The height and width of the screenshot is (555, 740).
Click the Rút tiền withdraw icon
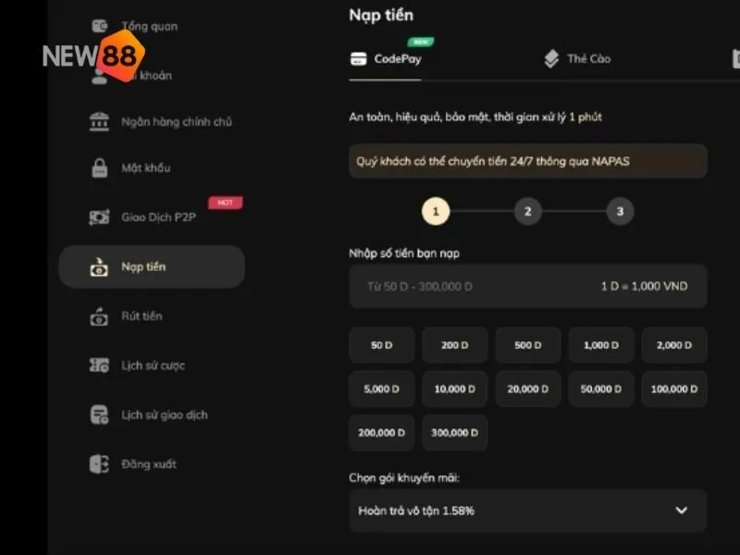(99, 316)
